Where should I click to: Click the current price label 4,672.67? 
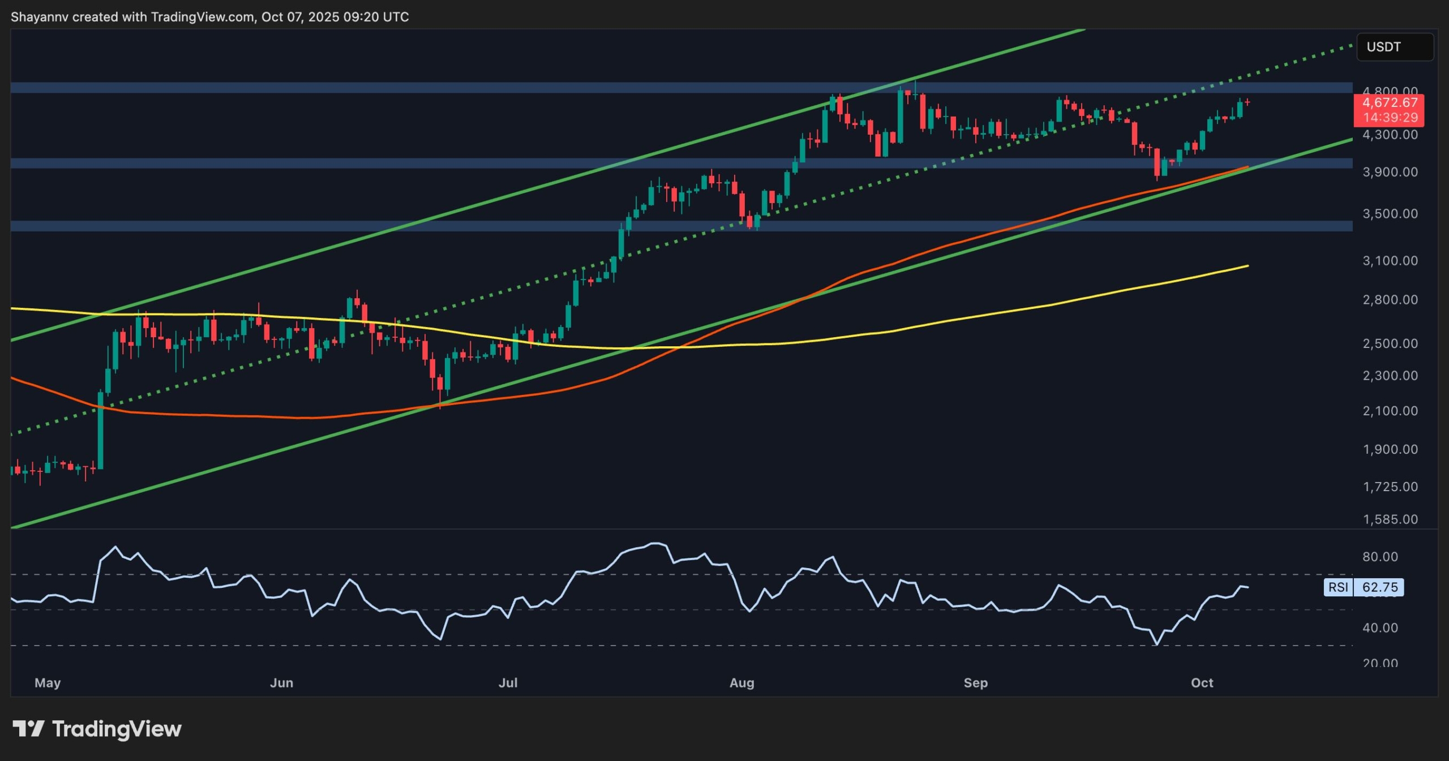click(x=1391, y=103)
